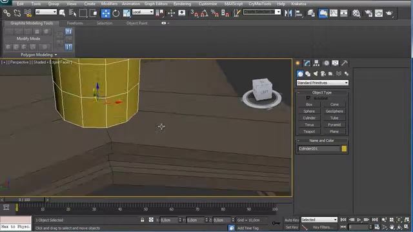Open the MAXScript menu

pos(234,4)
